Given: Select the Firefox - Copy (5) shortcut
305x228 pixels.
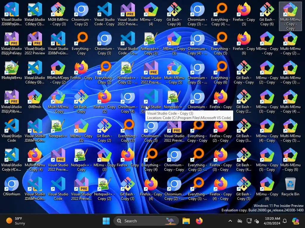Looking at the screenshot, I should pos(244,15).
